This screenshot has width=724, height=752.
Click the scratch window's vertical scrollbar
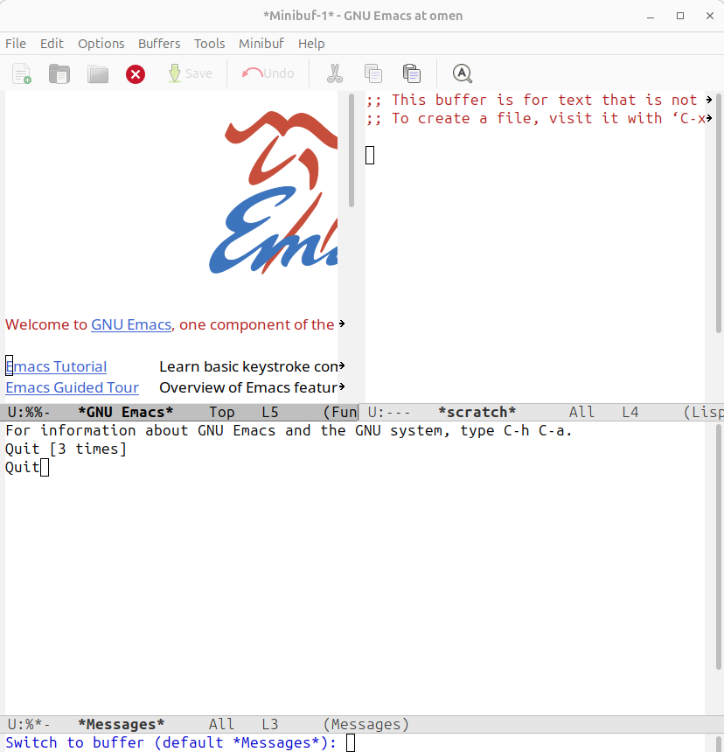pos(718,213)
